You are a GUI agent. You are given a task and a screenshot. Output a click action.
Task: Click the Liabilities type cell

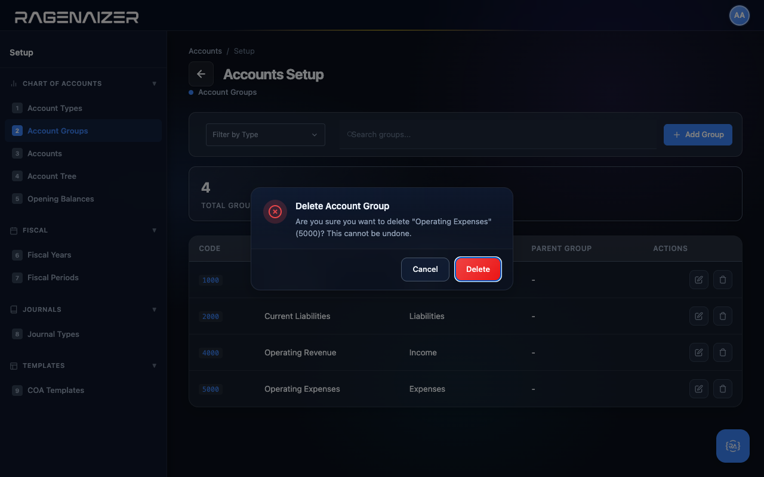(427, 316)
